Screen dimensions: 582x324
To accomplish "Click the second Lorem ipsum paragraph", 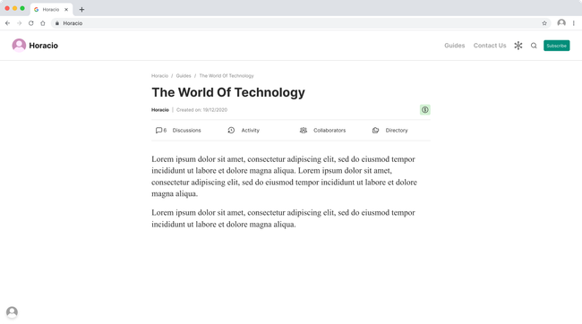I will 284,218.
